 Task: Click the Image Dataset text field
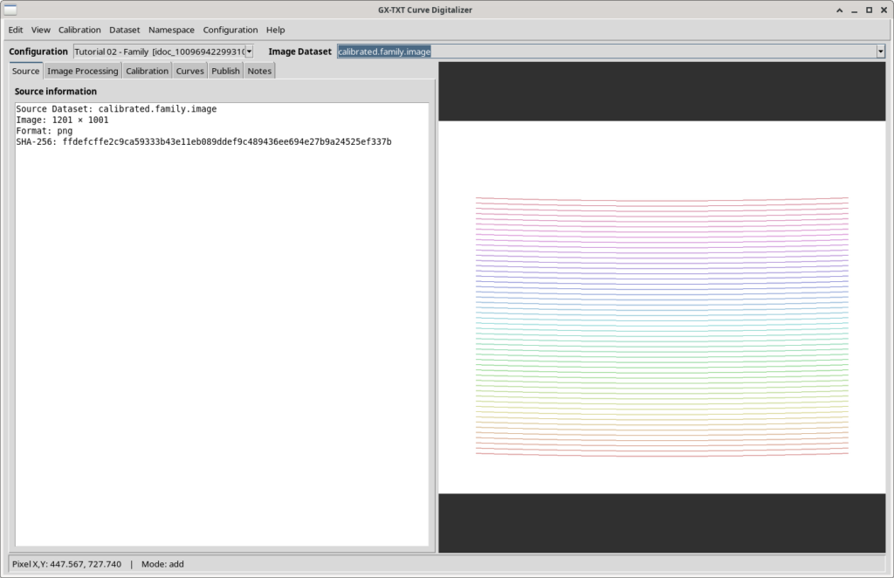click(607, 52)
